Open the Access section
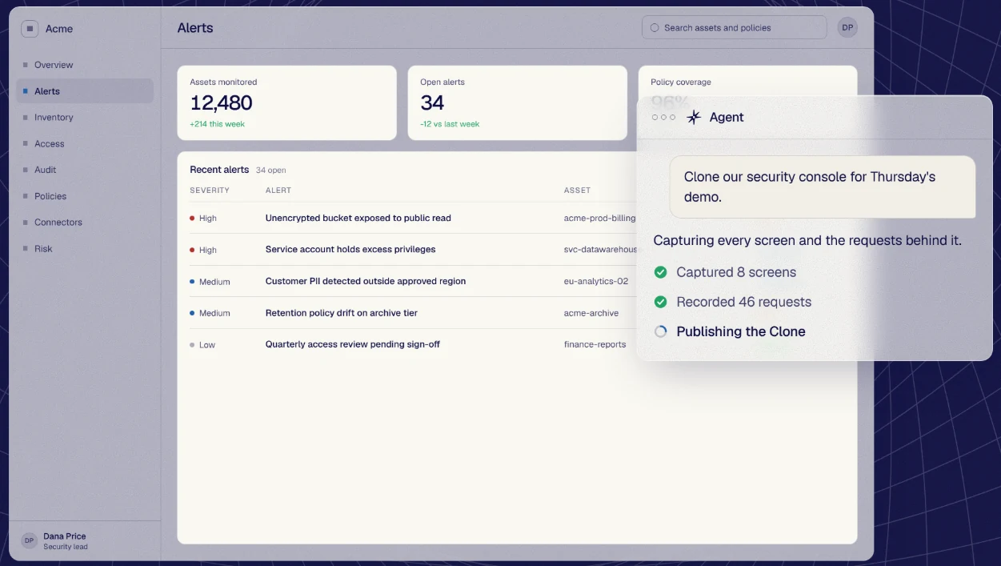The height and width of the screenshot is (566, 1001). [x=85, y=143]
